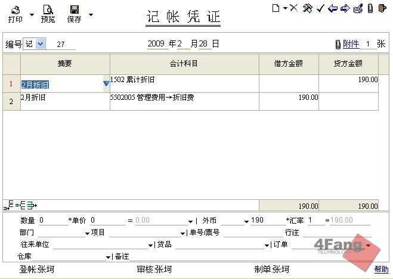The image size is (393, 279).
Task: Click the voucher number field 27
Action: coord(61,45)
